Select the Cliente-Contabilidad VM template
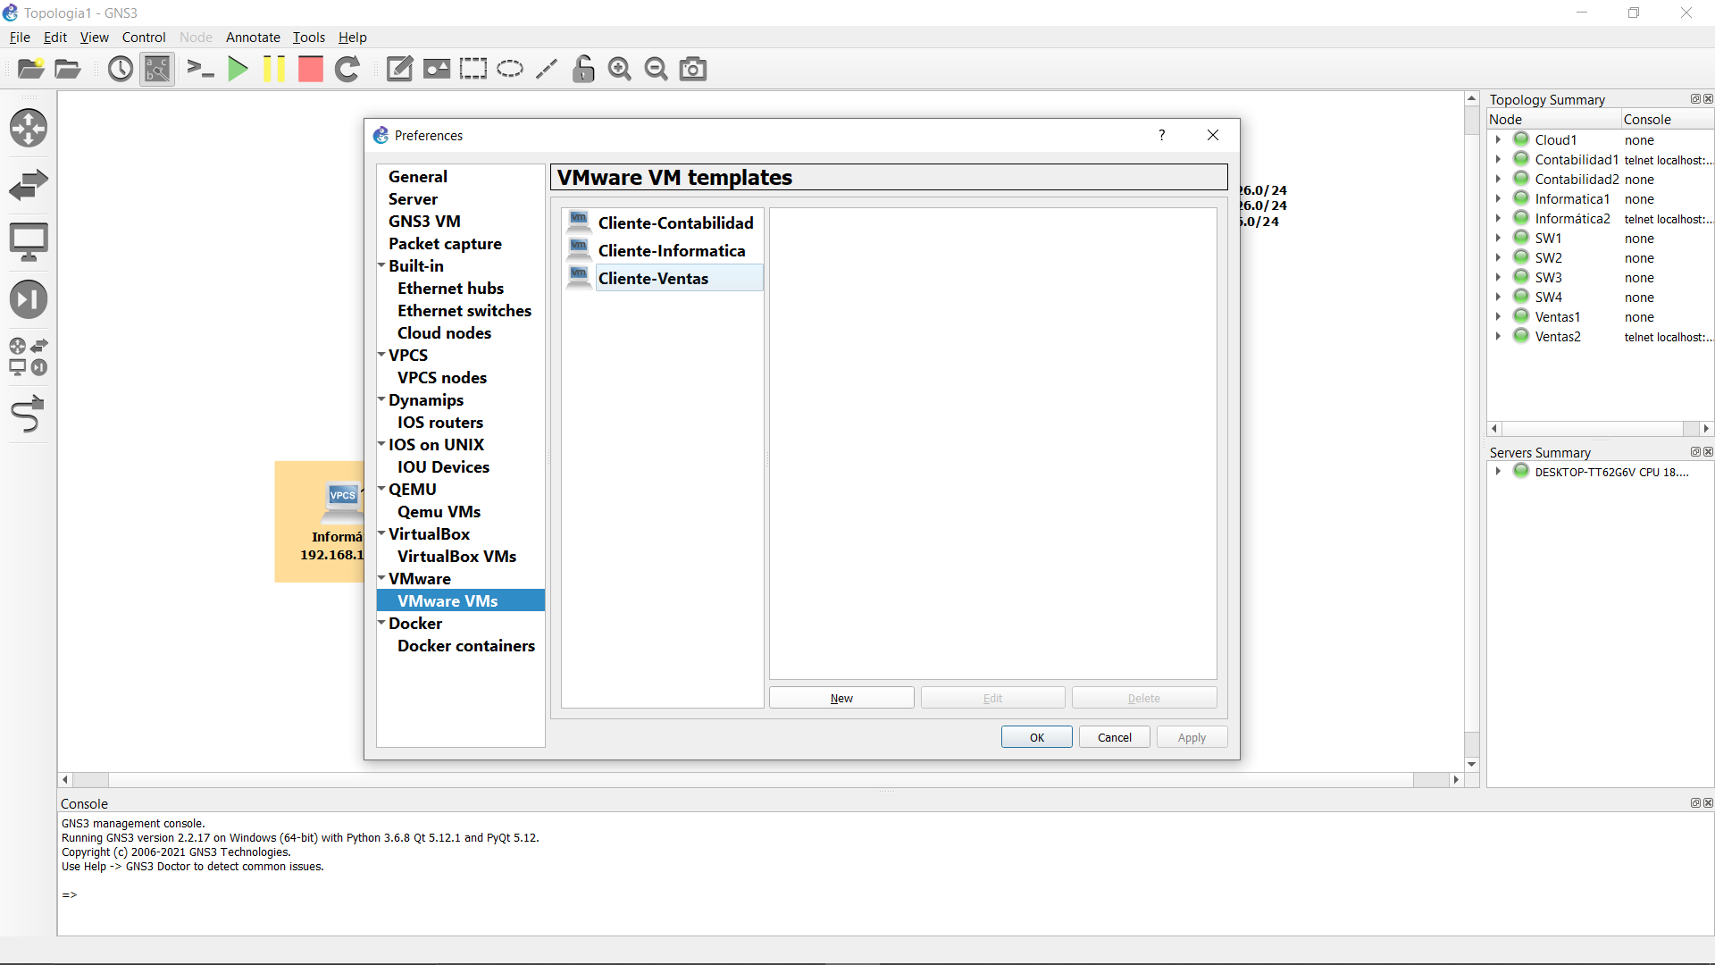 coord(675,222)
